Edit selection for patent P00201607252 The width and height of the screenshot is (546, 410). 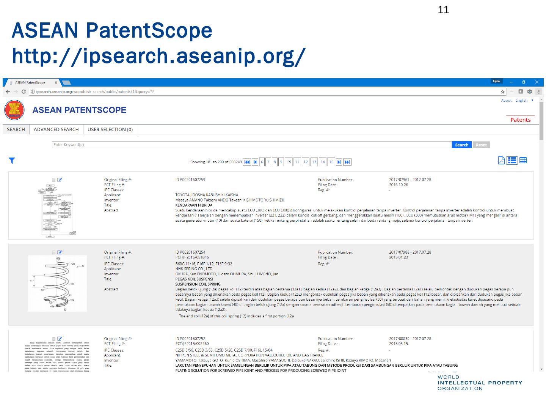coord(60,339)
